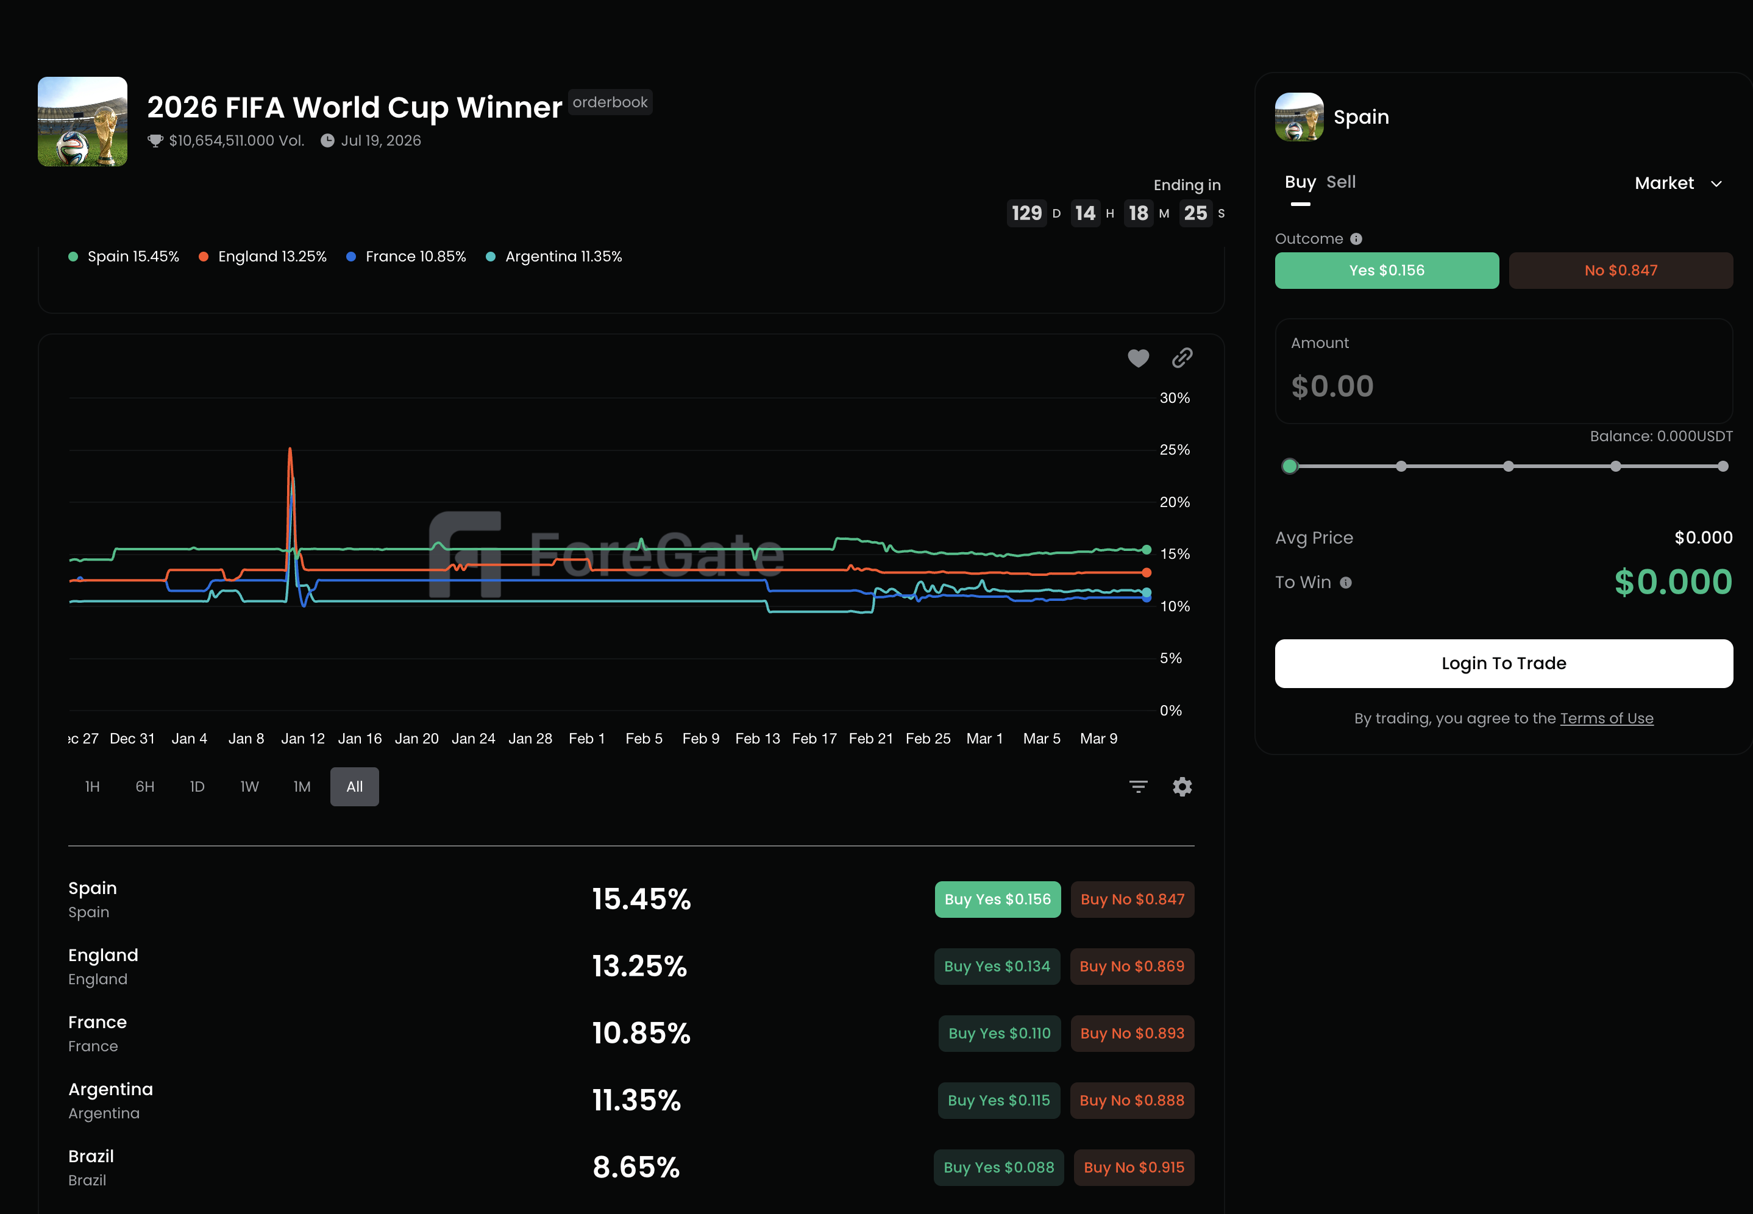Image resolution: width=1753 pixels, height=1214 pixels.
Task: Click the World Cup market thumbnail image
Action: [x=82, y=122]
